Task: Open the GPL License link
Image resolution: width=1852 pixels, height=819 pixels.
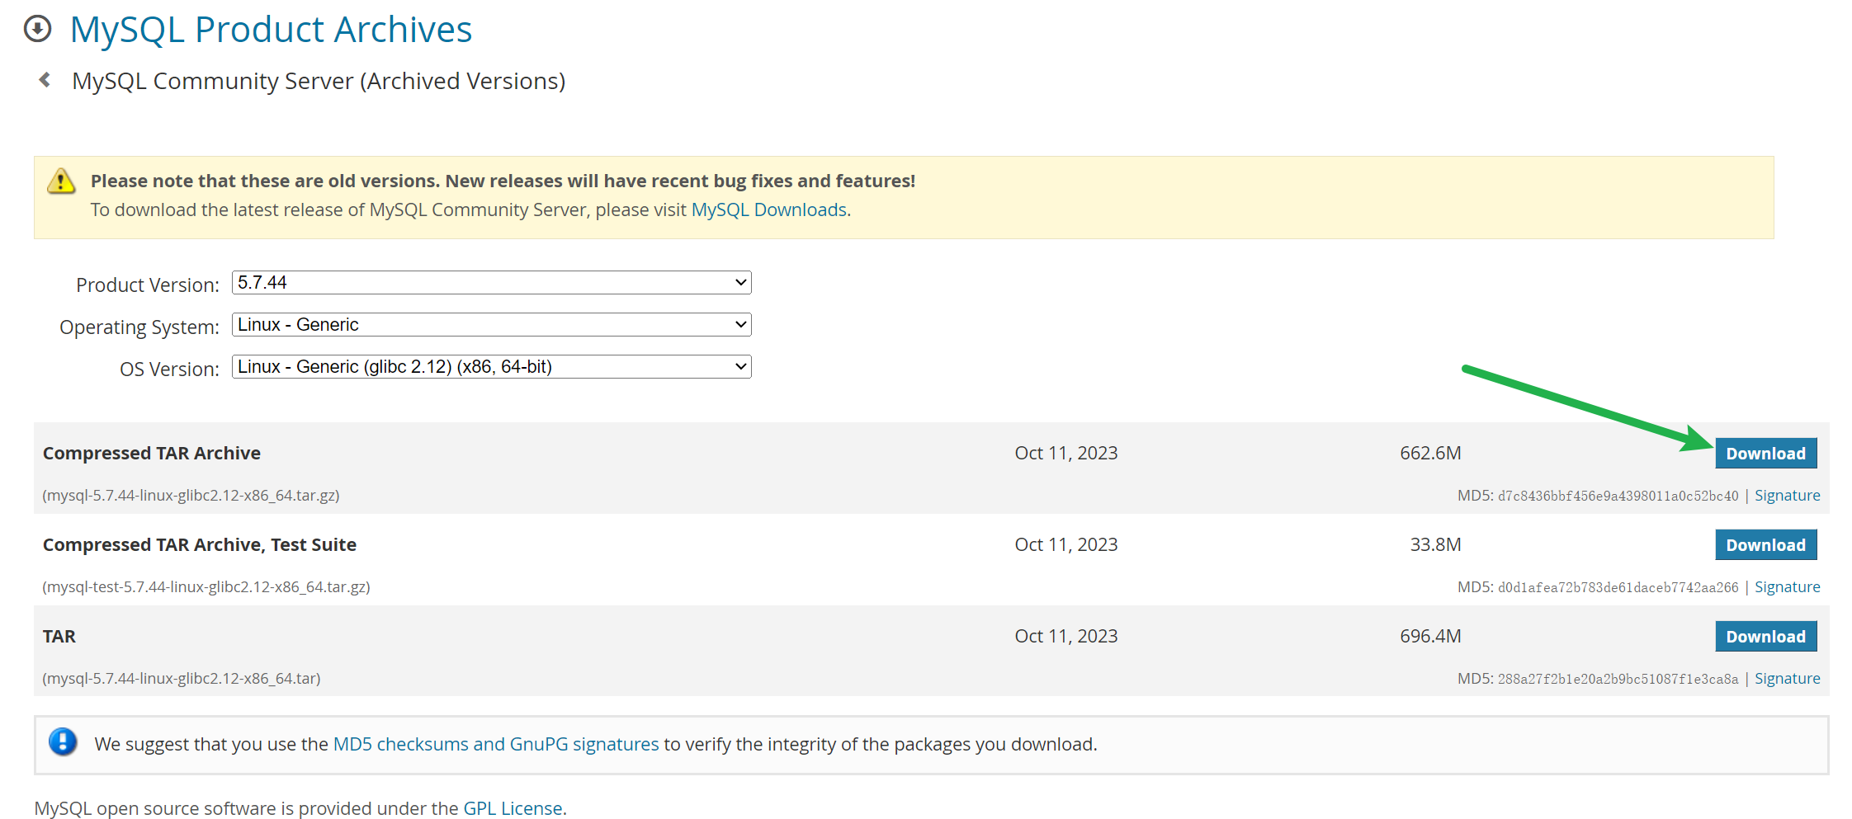Action: 513,808
